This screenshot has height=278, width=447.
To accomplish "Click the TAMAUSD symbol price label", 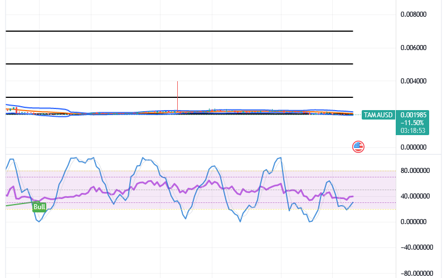I will pyautogui.click(x=378, y=115).
